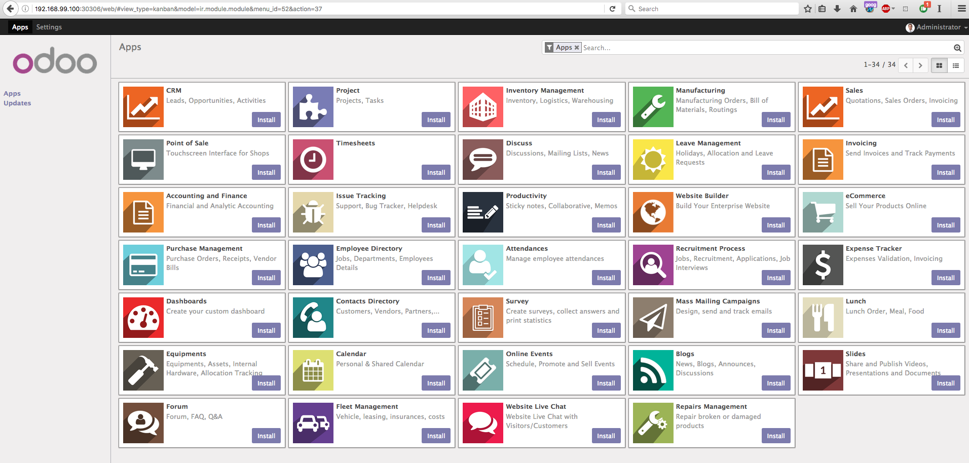Click the Discuss speech bubble icon
969x463 pixels.
coord(483,160)
